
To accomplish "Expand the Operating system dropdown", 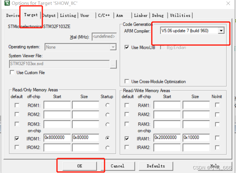I will coord(113,47).
